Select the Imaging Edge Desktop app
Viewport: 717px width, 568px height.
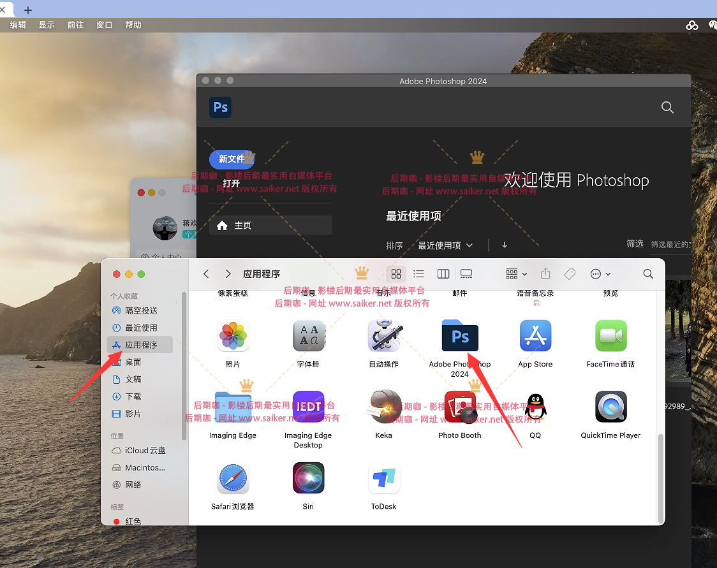pyautogui.click(x=309, y=407)
